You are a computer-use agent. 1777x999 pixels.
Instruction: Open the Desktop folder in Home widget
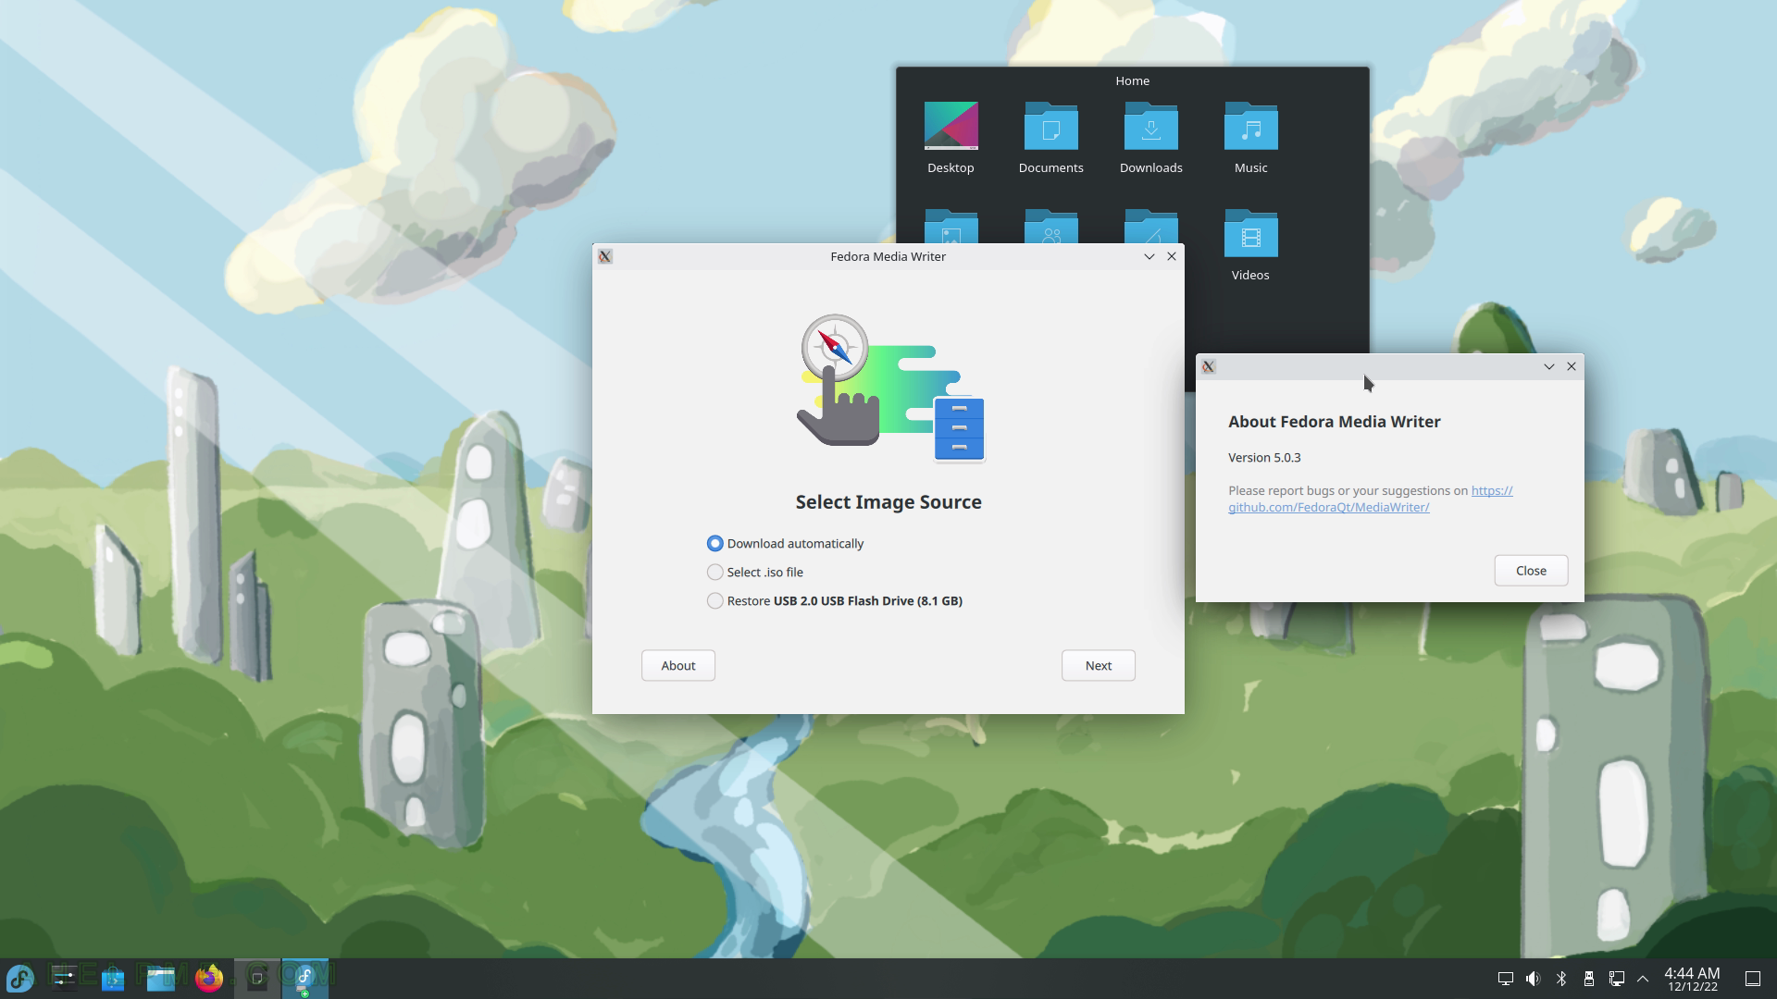click(x=951, y=138)
